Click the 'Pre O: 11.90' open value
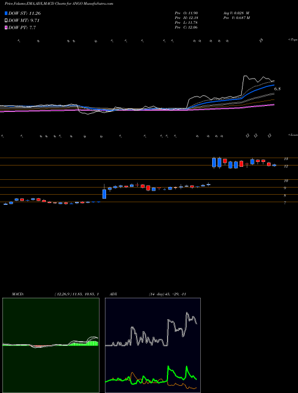The height and width of the screenshot is (393, 298). [187, 13]
